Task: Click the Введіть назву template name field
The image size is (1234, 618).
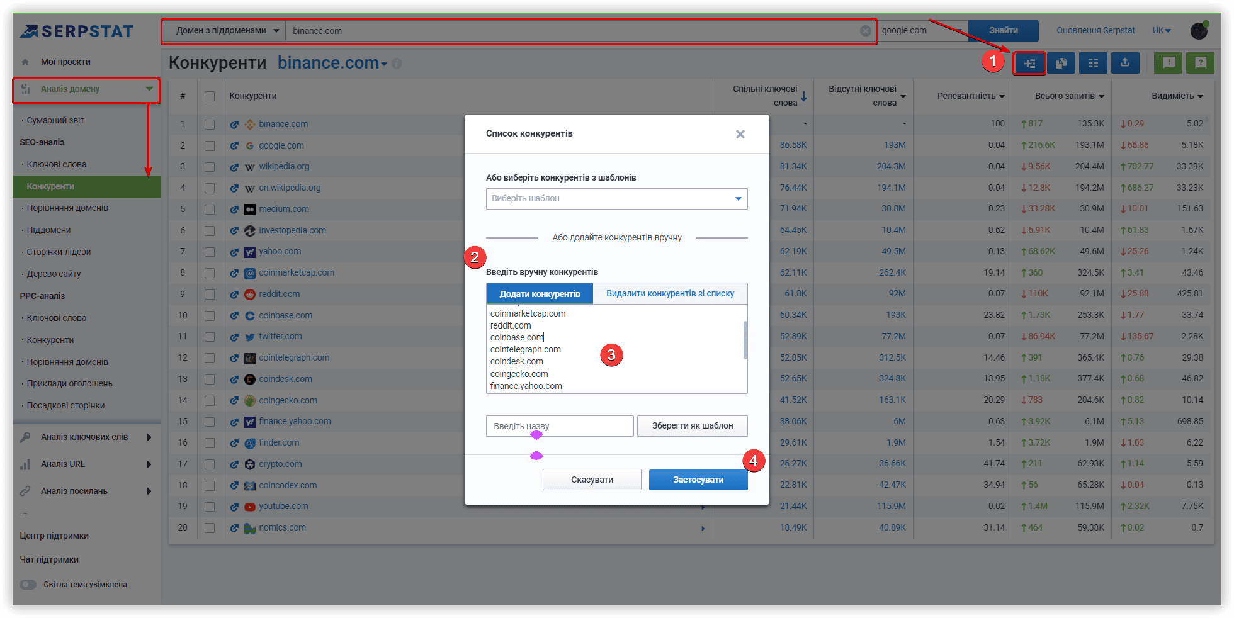Action: (x=560, y=426)
